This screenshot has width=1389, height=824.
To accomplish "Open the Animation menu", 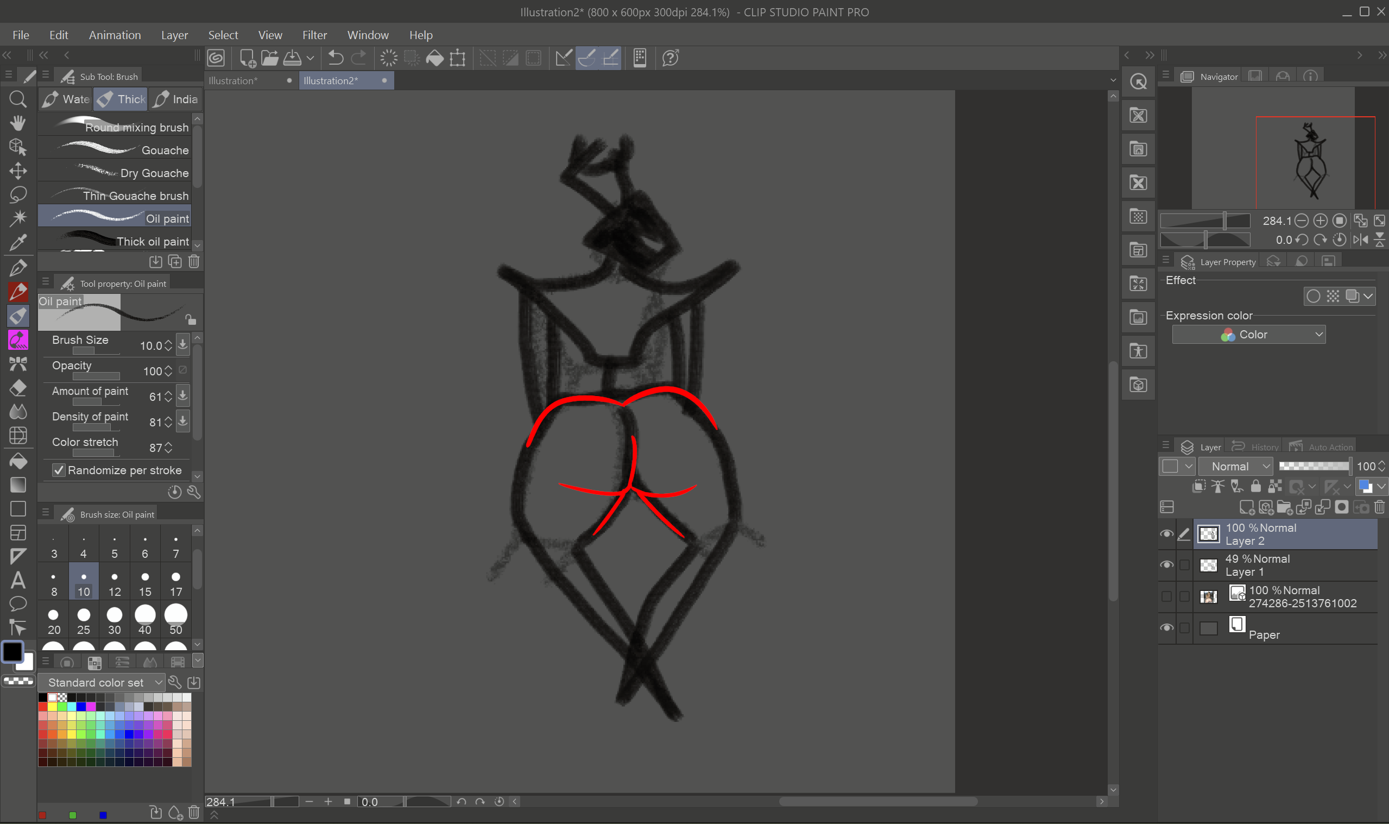I will tap(115, 35).
